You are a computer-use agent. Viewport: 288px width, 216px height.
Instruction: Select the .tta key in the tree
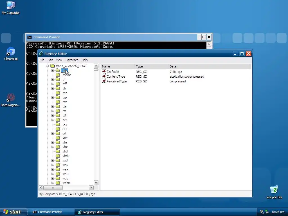[64, 106]
